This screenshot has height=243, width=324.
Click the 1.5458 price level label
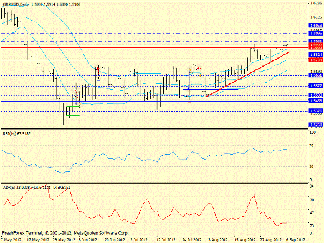[x=316, y=101]
